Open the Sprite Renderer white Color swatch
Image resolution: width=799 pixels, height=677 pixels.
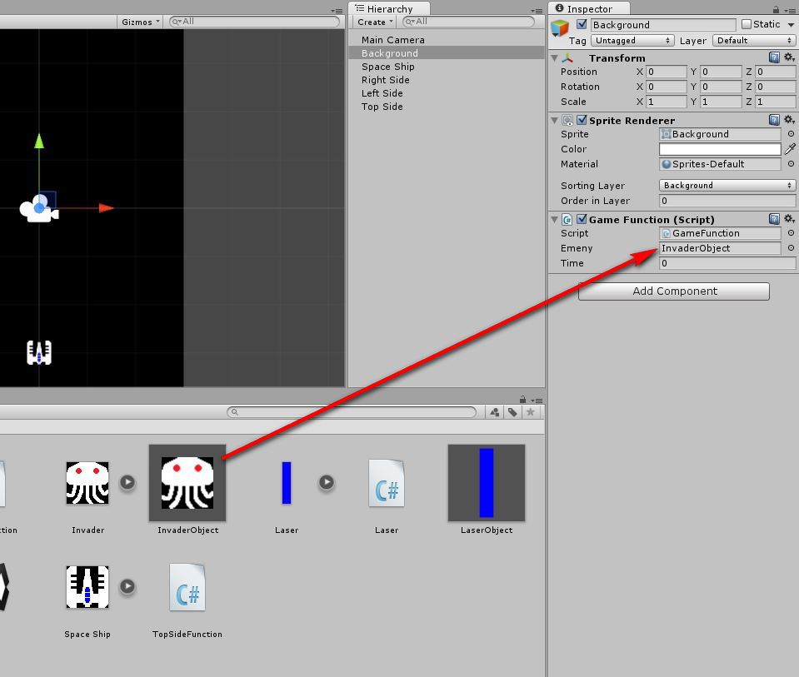[x=720, y=149]
